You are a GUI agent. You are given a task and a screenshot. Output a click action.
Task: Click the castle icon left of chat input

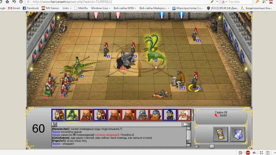coord(54,124)
